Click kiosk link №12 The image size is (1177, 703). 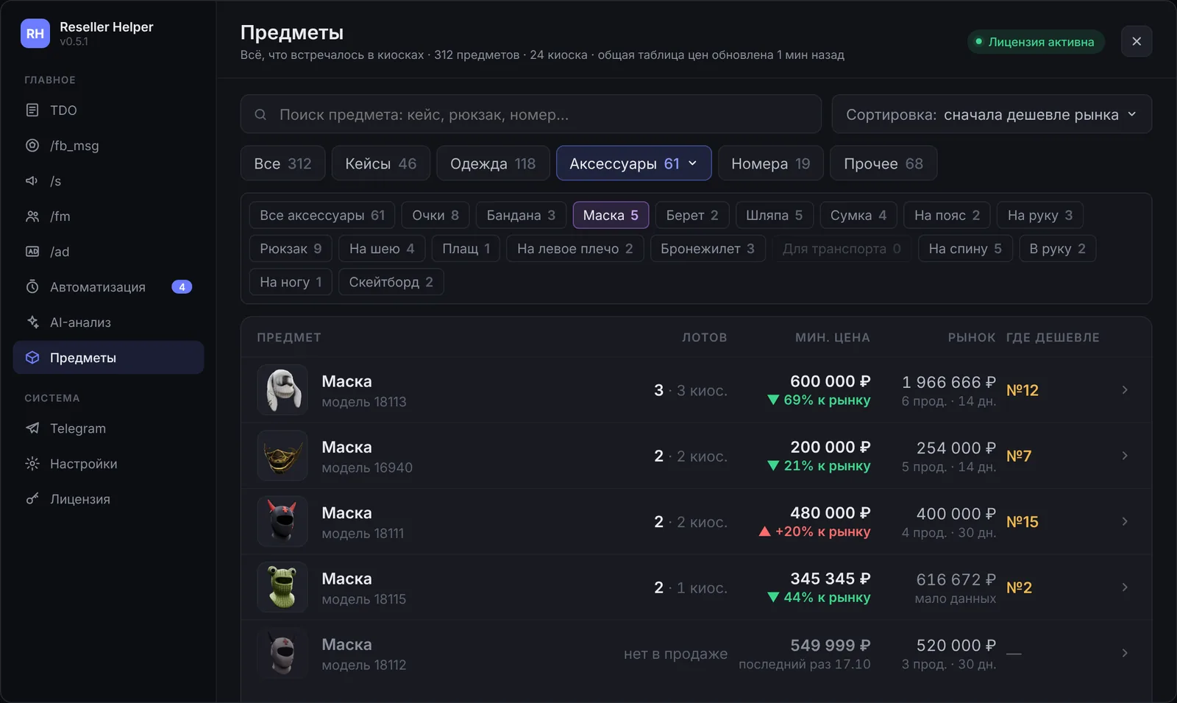pos(1023,390)
